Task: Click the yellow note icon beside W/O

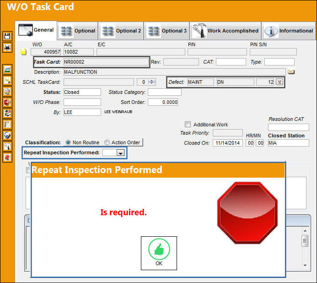Action: coord(23,52)
